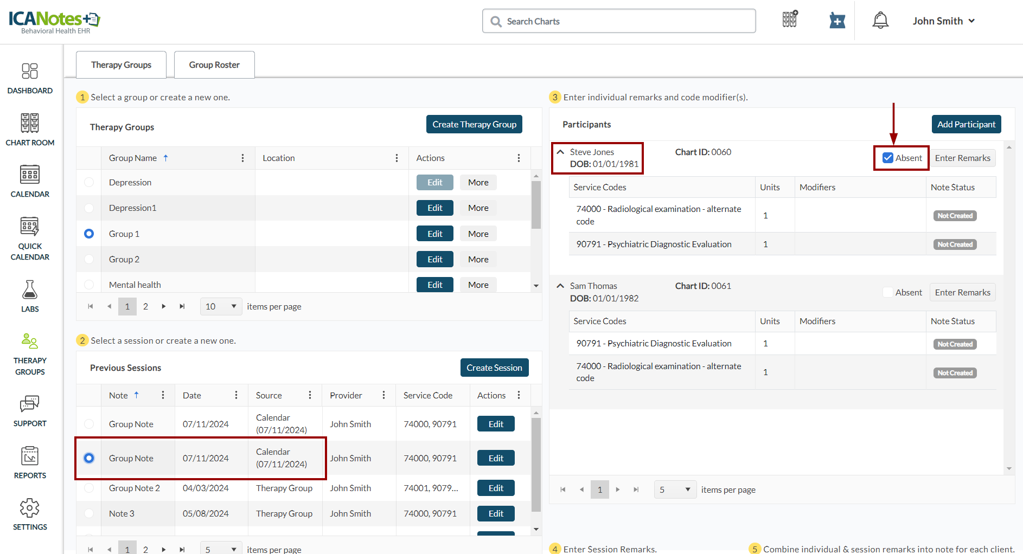
Task: Collapse the Steve Jones participant row
Action: tap(560, 152)
